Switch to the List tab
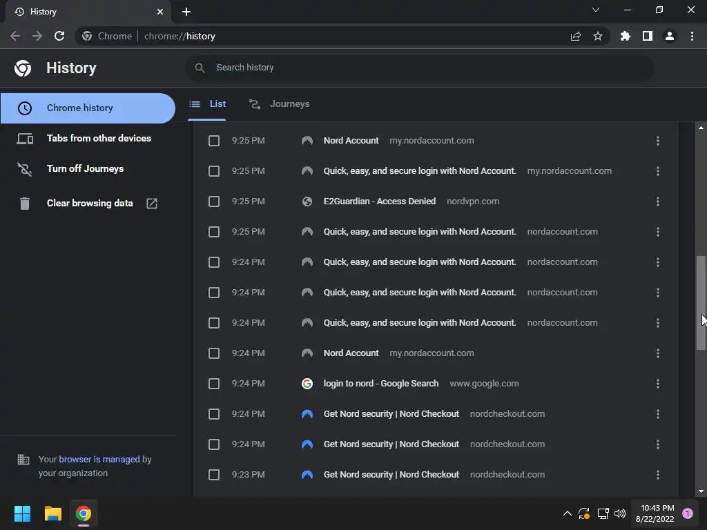The height and width of the screenshot is (530, 707). [x=207, y=104]
